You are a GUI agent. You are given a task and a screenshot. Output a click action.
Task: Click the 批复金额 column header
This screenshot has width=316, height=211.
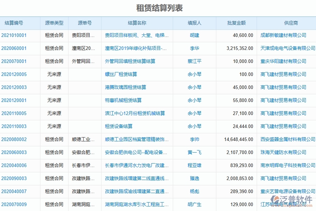(236, 23)
